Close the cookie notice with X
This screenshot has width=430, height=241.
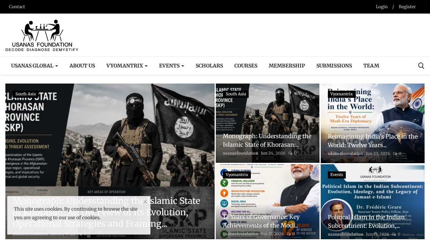point(145,202)
